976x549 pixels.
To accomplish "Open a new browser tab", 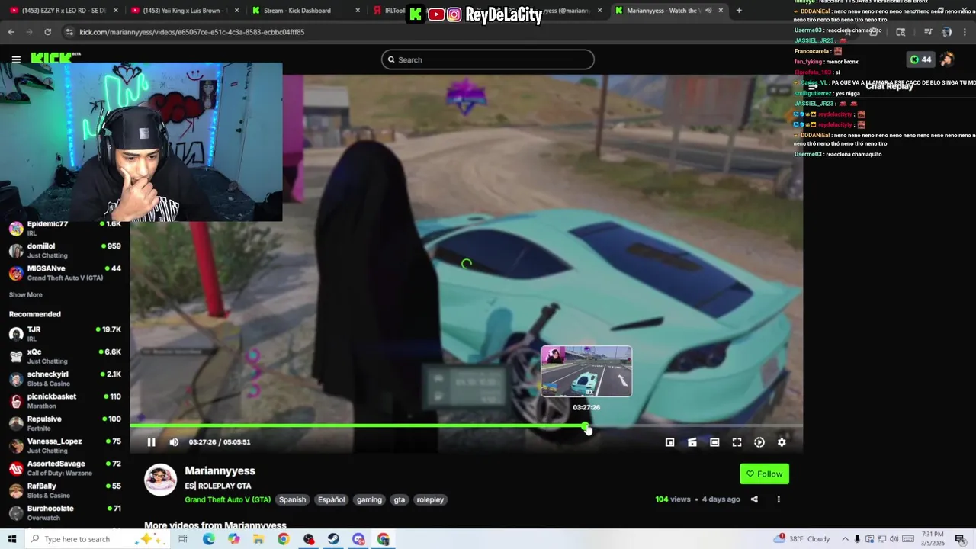I will click(x=739, y=11).
